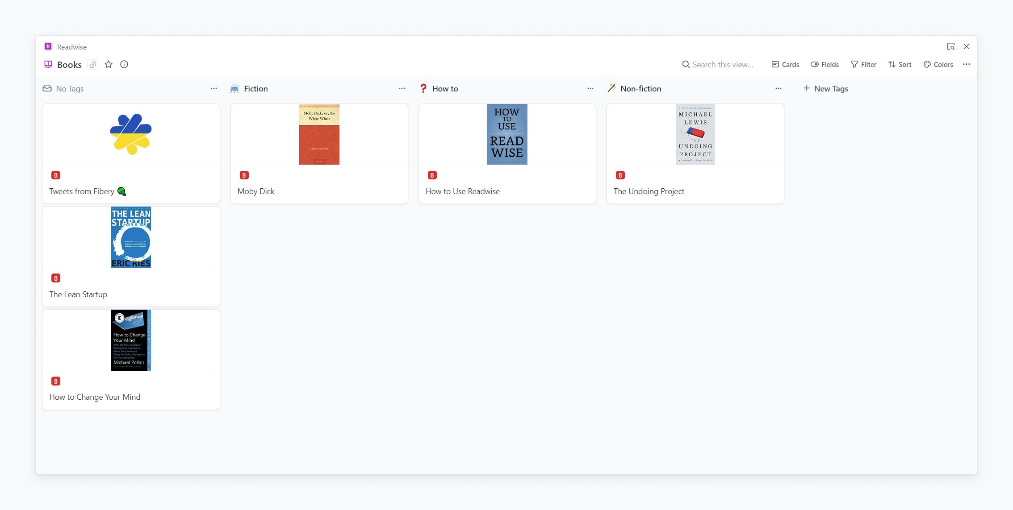
Task: Open the Cards settings menu
Action: (x=785, y=65)
